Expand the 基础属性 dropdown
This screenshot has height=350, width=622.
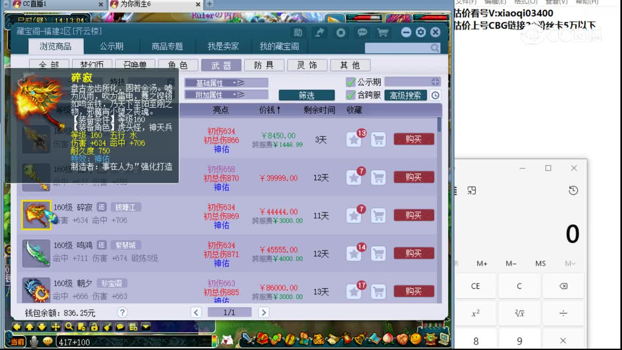coord(226,83)
